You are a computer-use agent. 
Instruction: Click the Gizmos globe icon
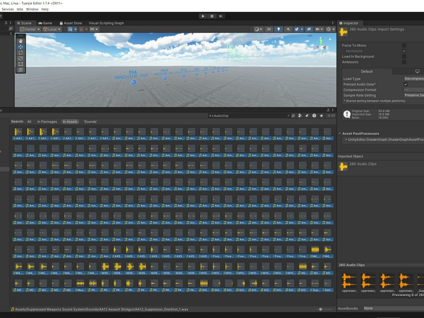328,29
